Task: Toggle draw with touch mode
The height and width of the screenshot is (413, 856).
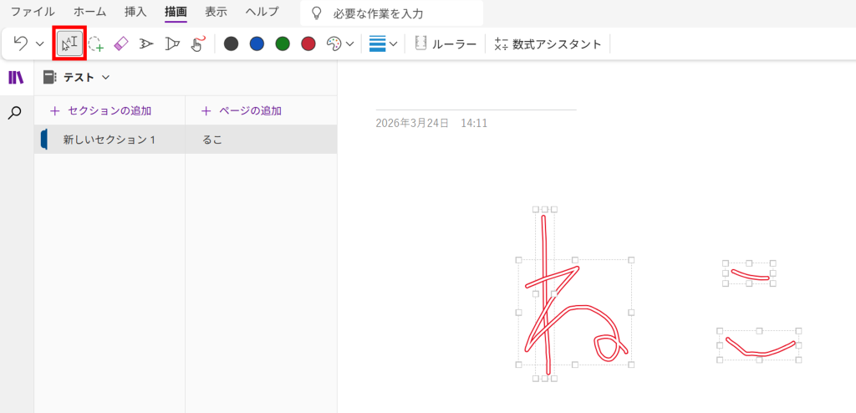Action: tap(198, 43)
